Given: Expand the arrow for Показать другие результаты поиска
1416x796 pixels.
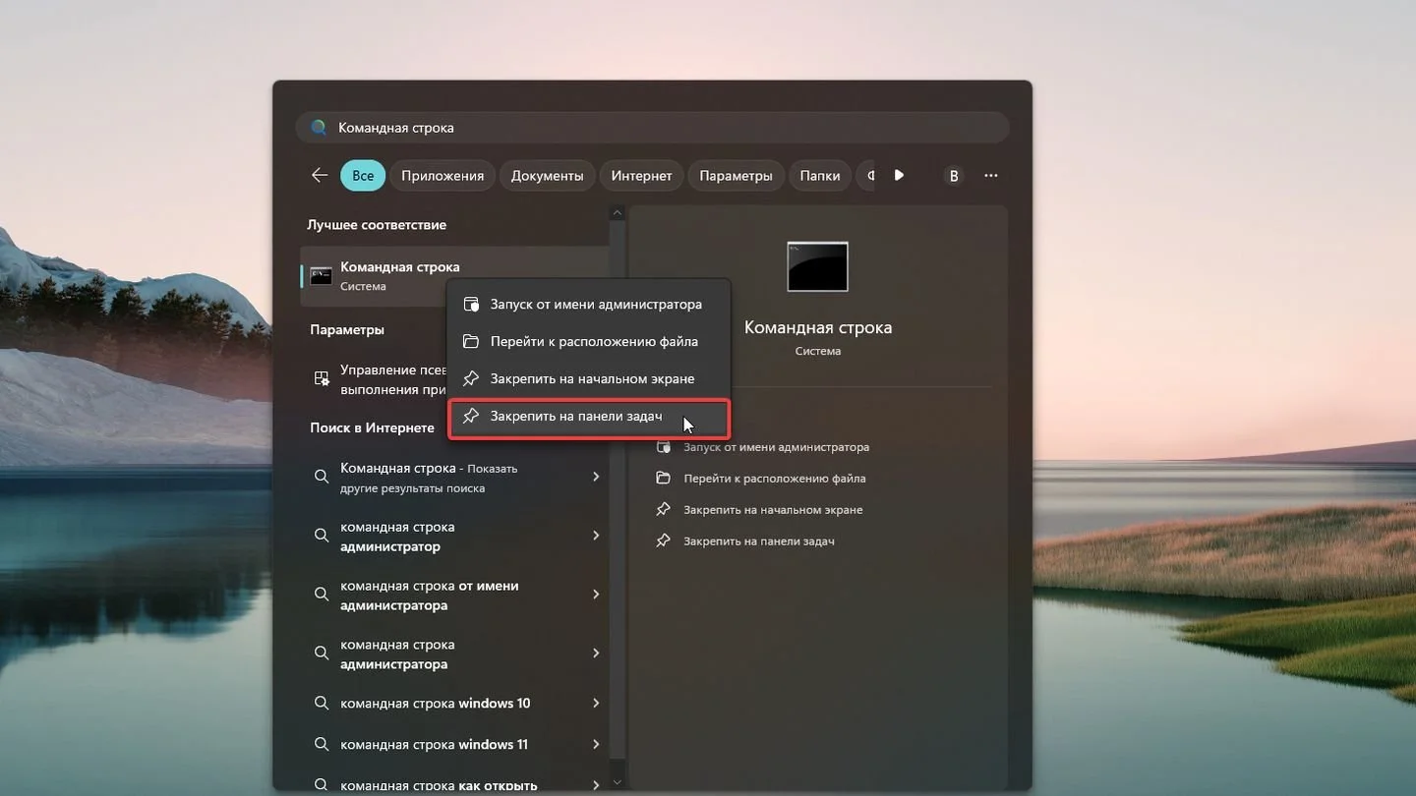Looking at the screenshot, I should 596,477.
